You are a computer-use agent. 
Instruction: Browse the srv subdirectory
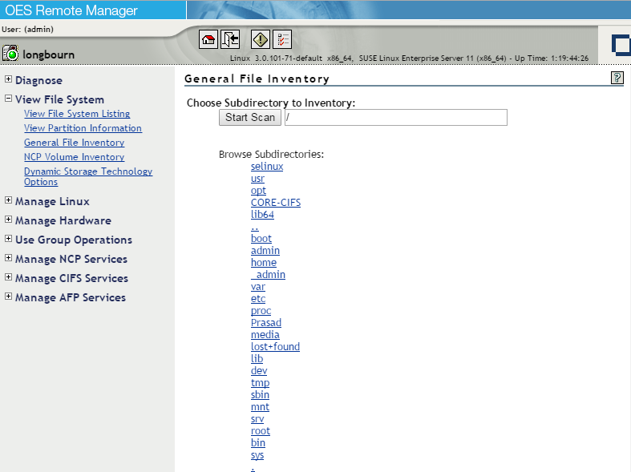[257, 419]
